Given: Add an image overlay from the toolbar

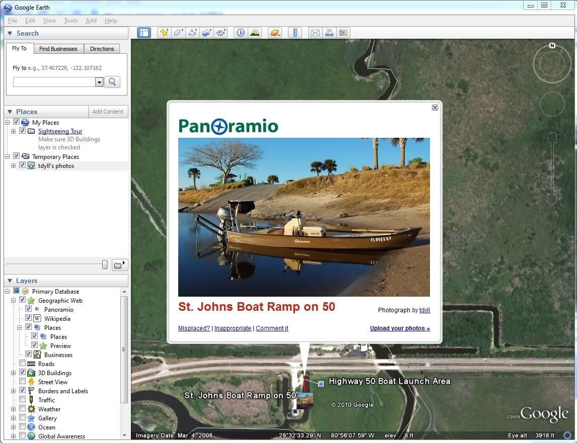Looking at the screenshot, I should click(207, 33).
